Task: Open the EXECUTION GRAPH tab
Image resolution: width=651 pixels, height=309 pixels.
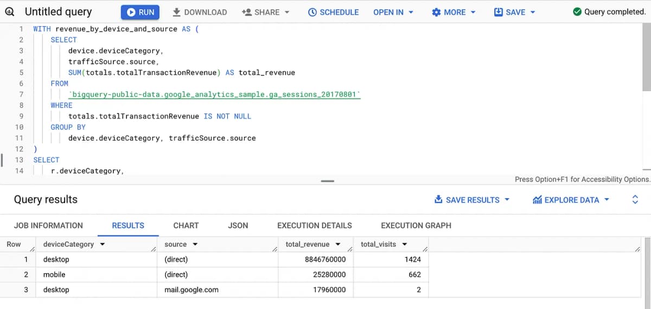Action: pyautogui.click(x=416, y=225)
